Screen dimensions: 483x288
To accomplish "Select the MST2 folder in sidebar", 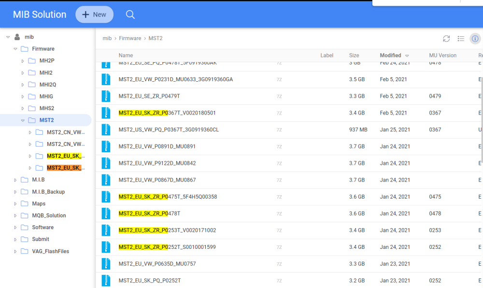I will click(46, 120).
